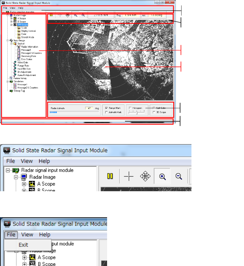Click the B Scope icon in top window tree
244x266 pixels.
15,22
